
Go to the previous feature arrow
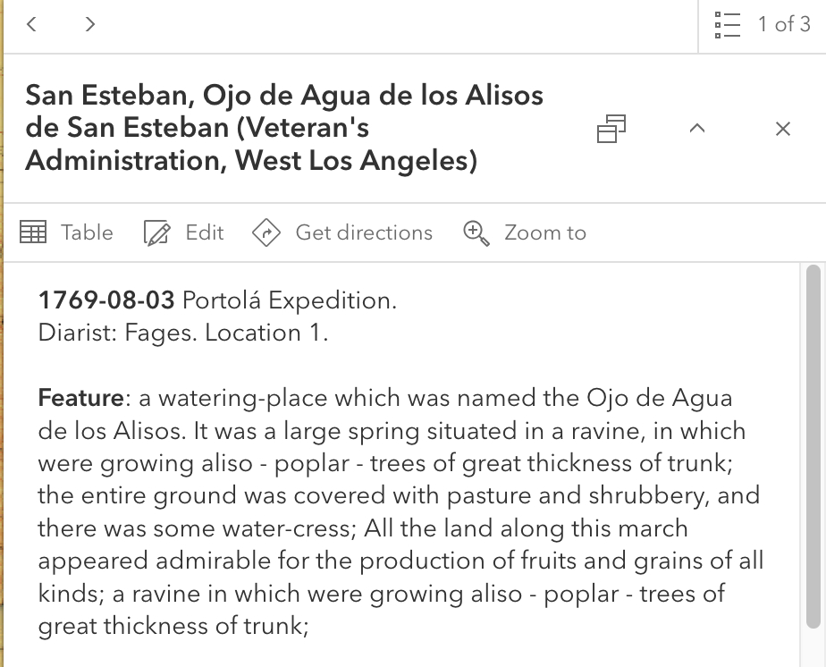(31, 24)
